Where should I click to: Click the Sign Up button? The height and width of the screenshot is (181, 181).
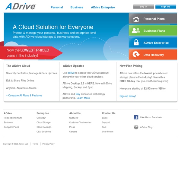pos(166,7)
